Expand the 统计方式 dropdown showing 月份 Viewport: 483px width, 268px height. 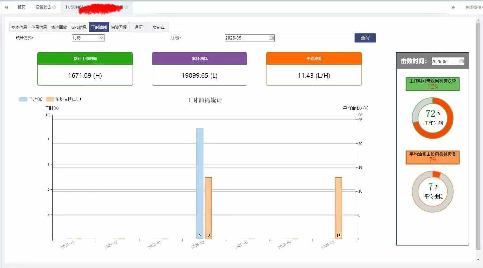point(88,38)
